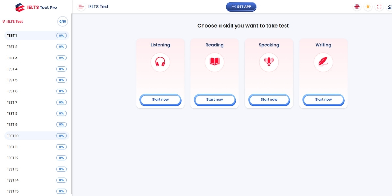The image size is (392, 196).
Task: Select TEST 2 in the sidebar
Action: pyautogui.click(x=12, y=47)
